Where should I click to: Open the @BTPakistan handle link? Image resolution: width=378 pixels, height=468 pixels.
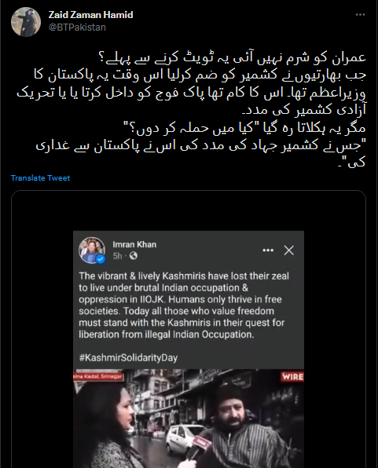click(77, 27)
